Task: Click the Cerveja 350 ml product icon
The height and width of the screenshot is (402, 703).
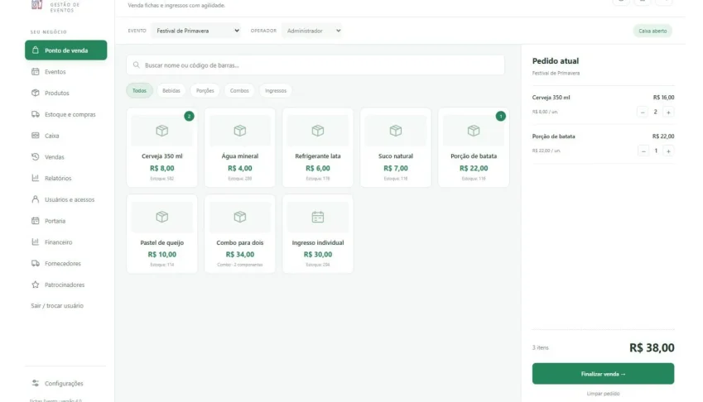Action: [161, 130]
